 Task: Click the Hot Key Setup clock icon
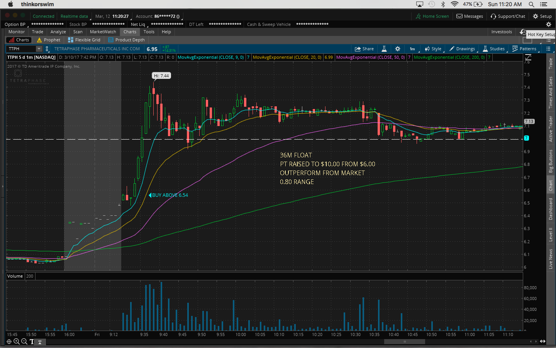[523, 32]
